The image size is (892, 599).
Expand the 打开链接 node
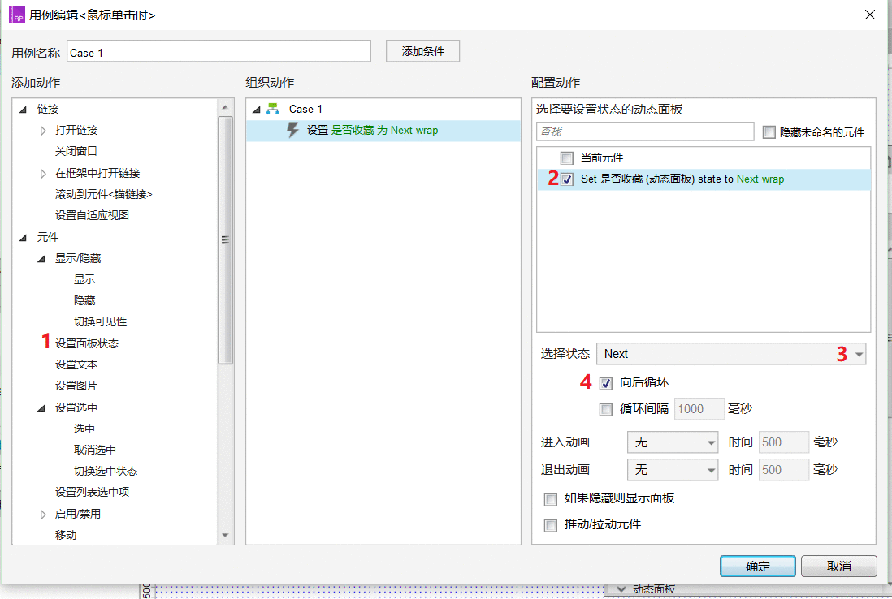pos(43,131)
